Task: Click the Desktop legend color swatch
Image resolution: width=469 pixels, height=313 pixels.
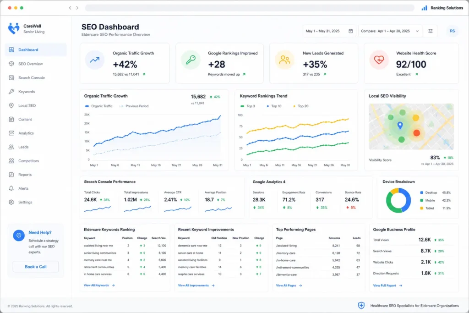Action: pyautogui.click(x=421, y=193)
